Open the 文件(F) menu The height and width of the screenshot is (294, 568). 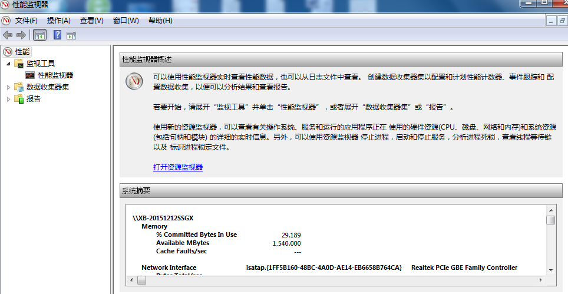[x=26, y=21]
